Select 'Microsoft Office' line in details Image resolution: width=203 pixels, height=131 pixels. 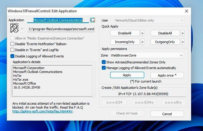click(24, 83)
